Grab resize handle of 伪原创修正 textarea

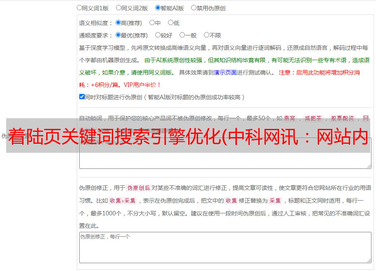pos(369,261)
